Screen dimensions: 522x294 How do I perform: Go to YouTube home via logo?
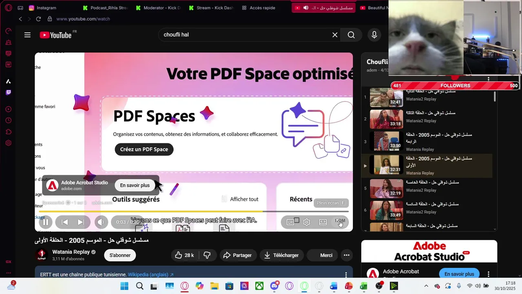coord(56,35)
